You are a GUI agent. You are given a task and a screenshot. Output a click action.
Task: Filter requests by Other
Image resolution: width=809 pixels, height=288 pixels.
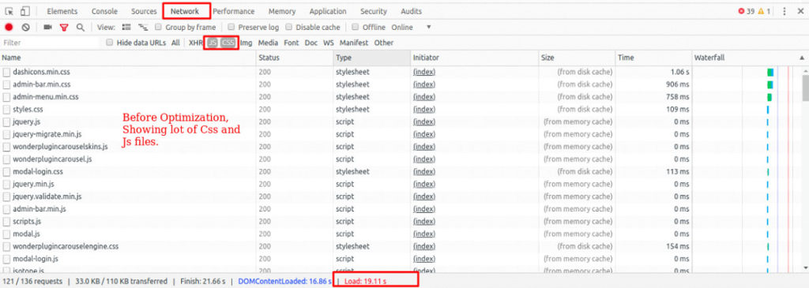coord(384,43)
